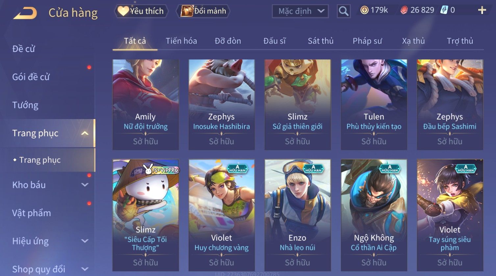Screen dimensions: 496x276
Task: Select Ngộ Không Cổ thần Ai Cập skin
Action: (374, 215)
